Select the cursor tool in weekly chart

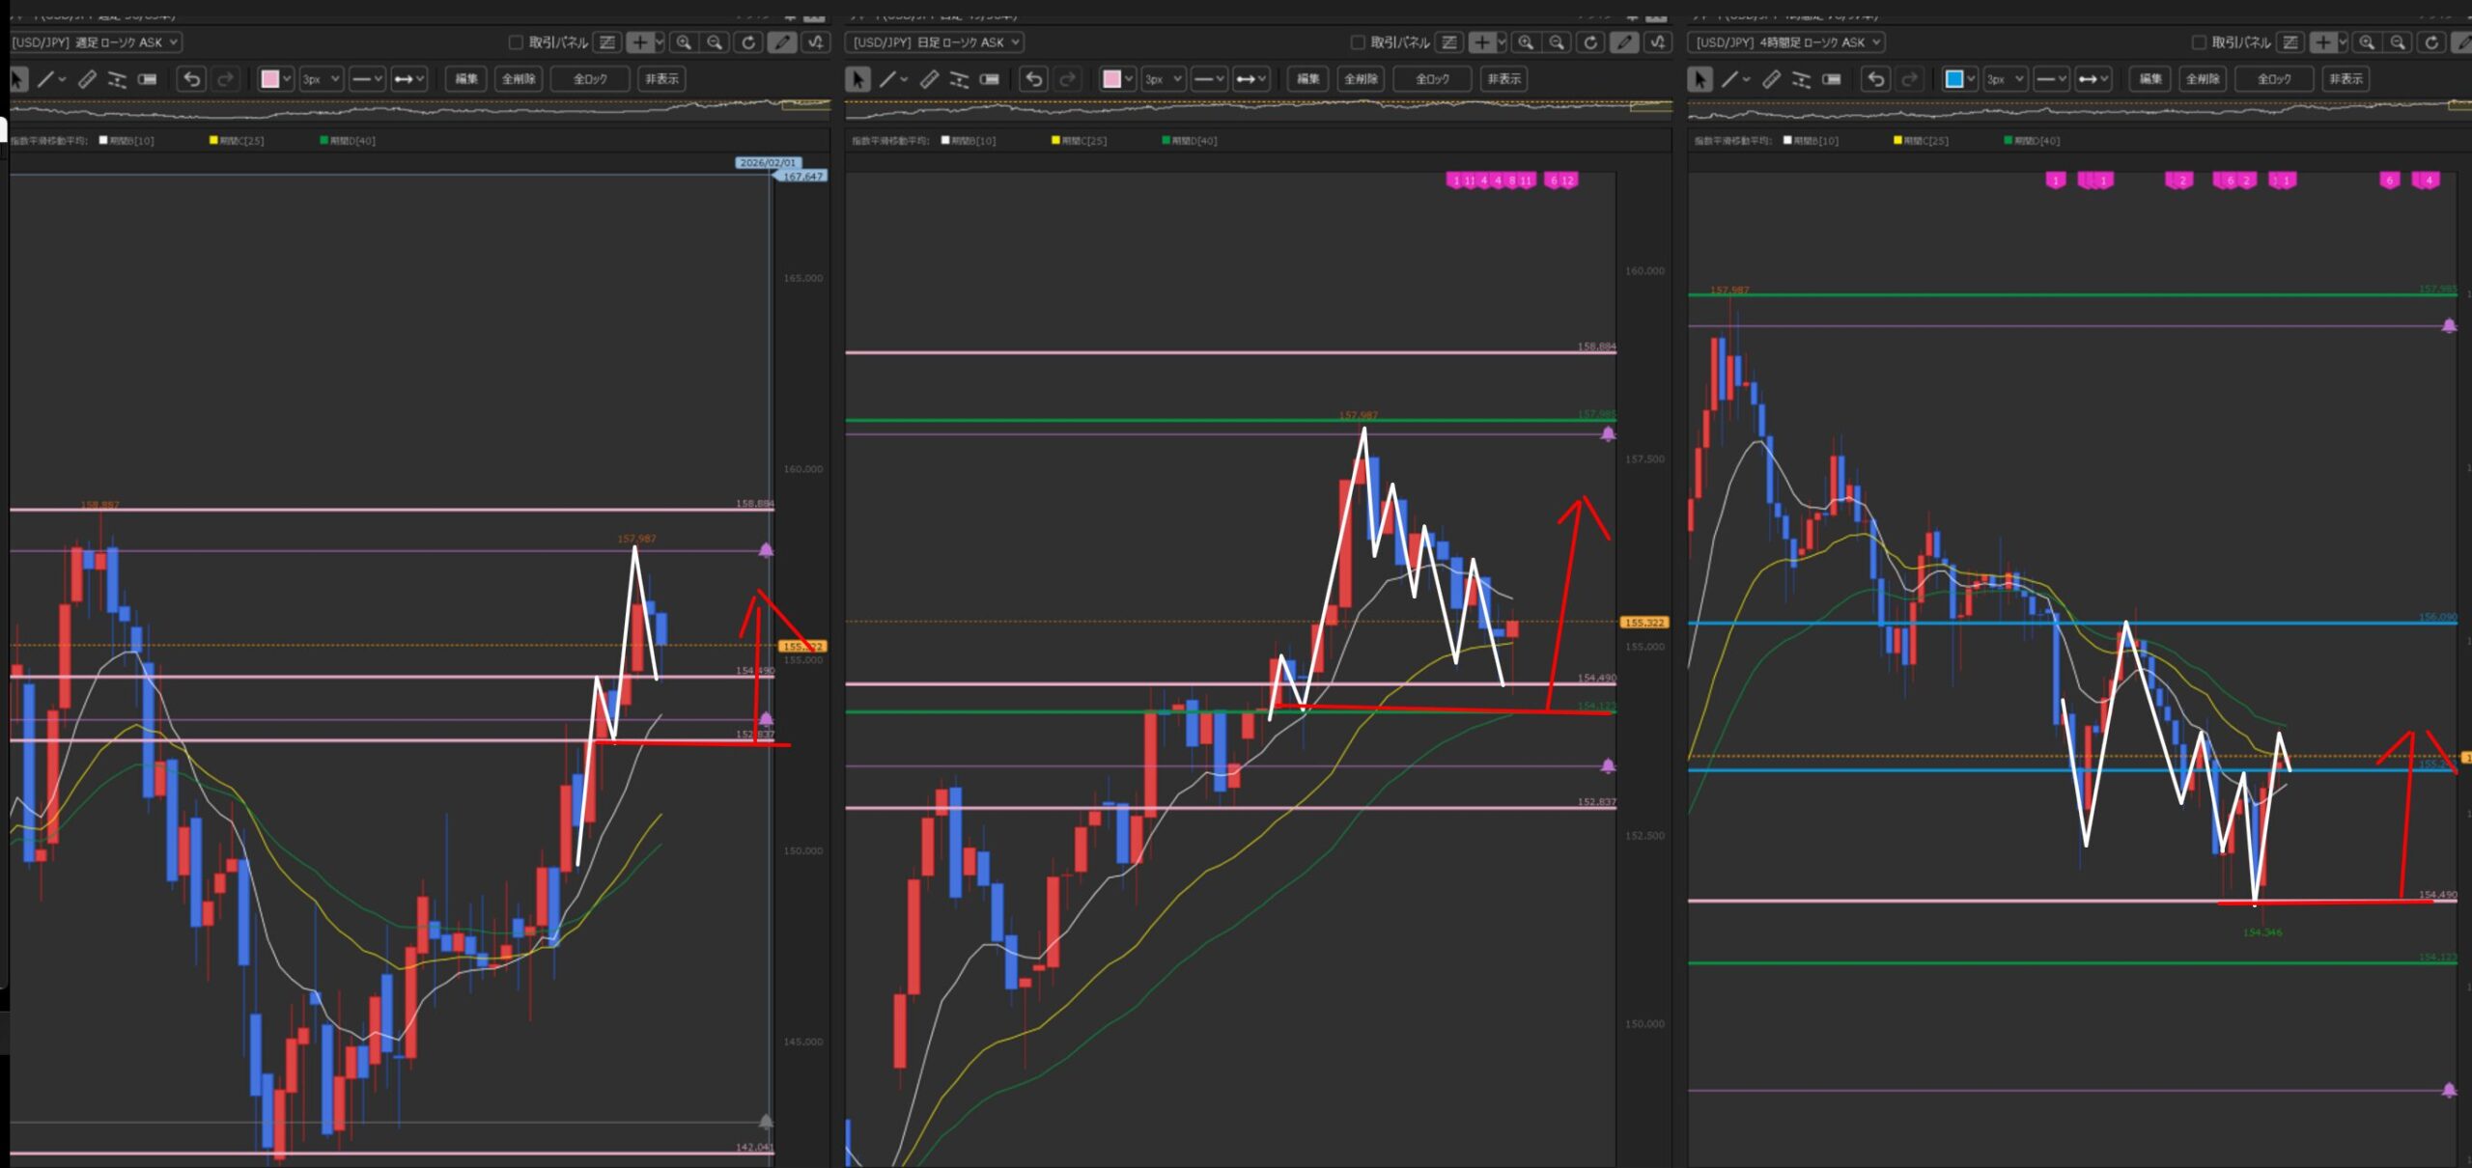pyautogui.click(x=17, y=79)
